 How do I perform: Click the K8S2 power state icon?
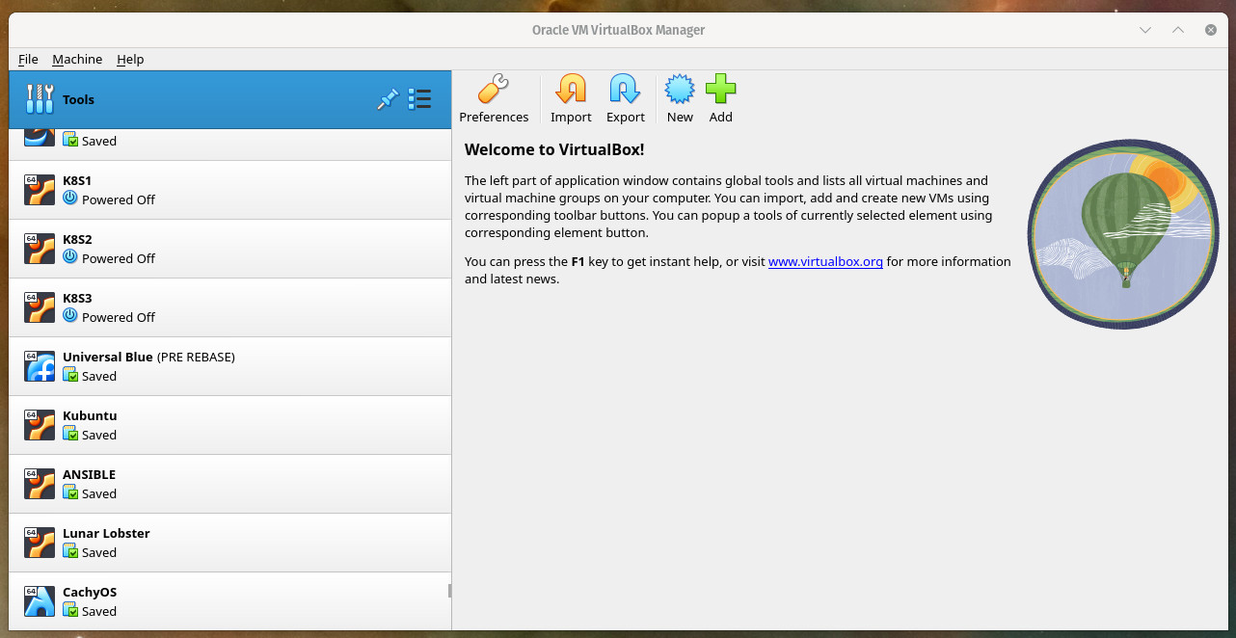(x=70, y=257)
